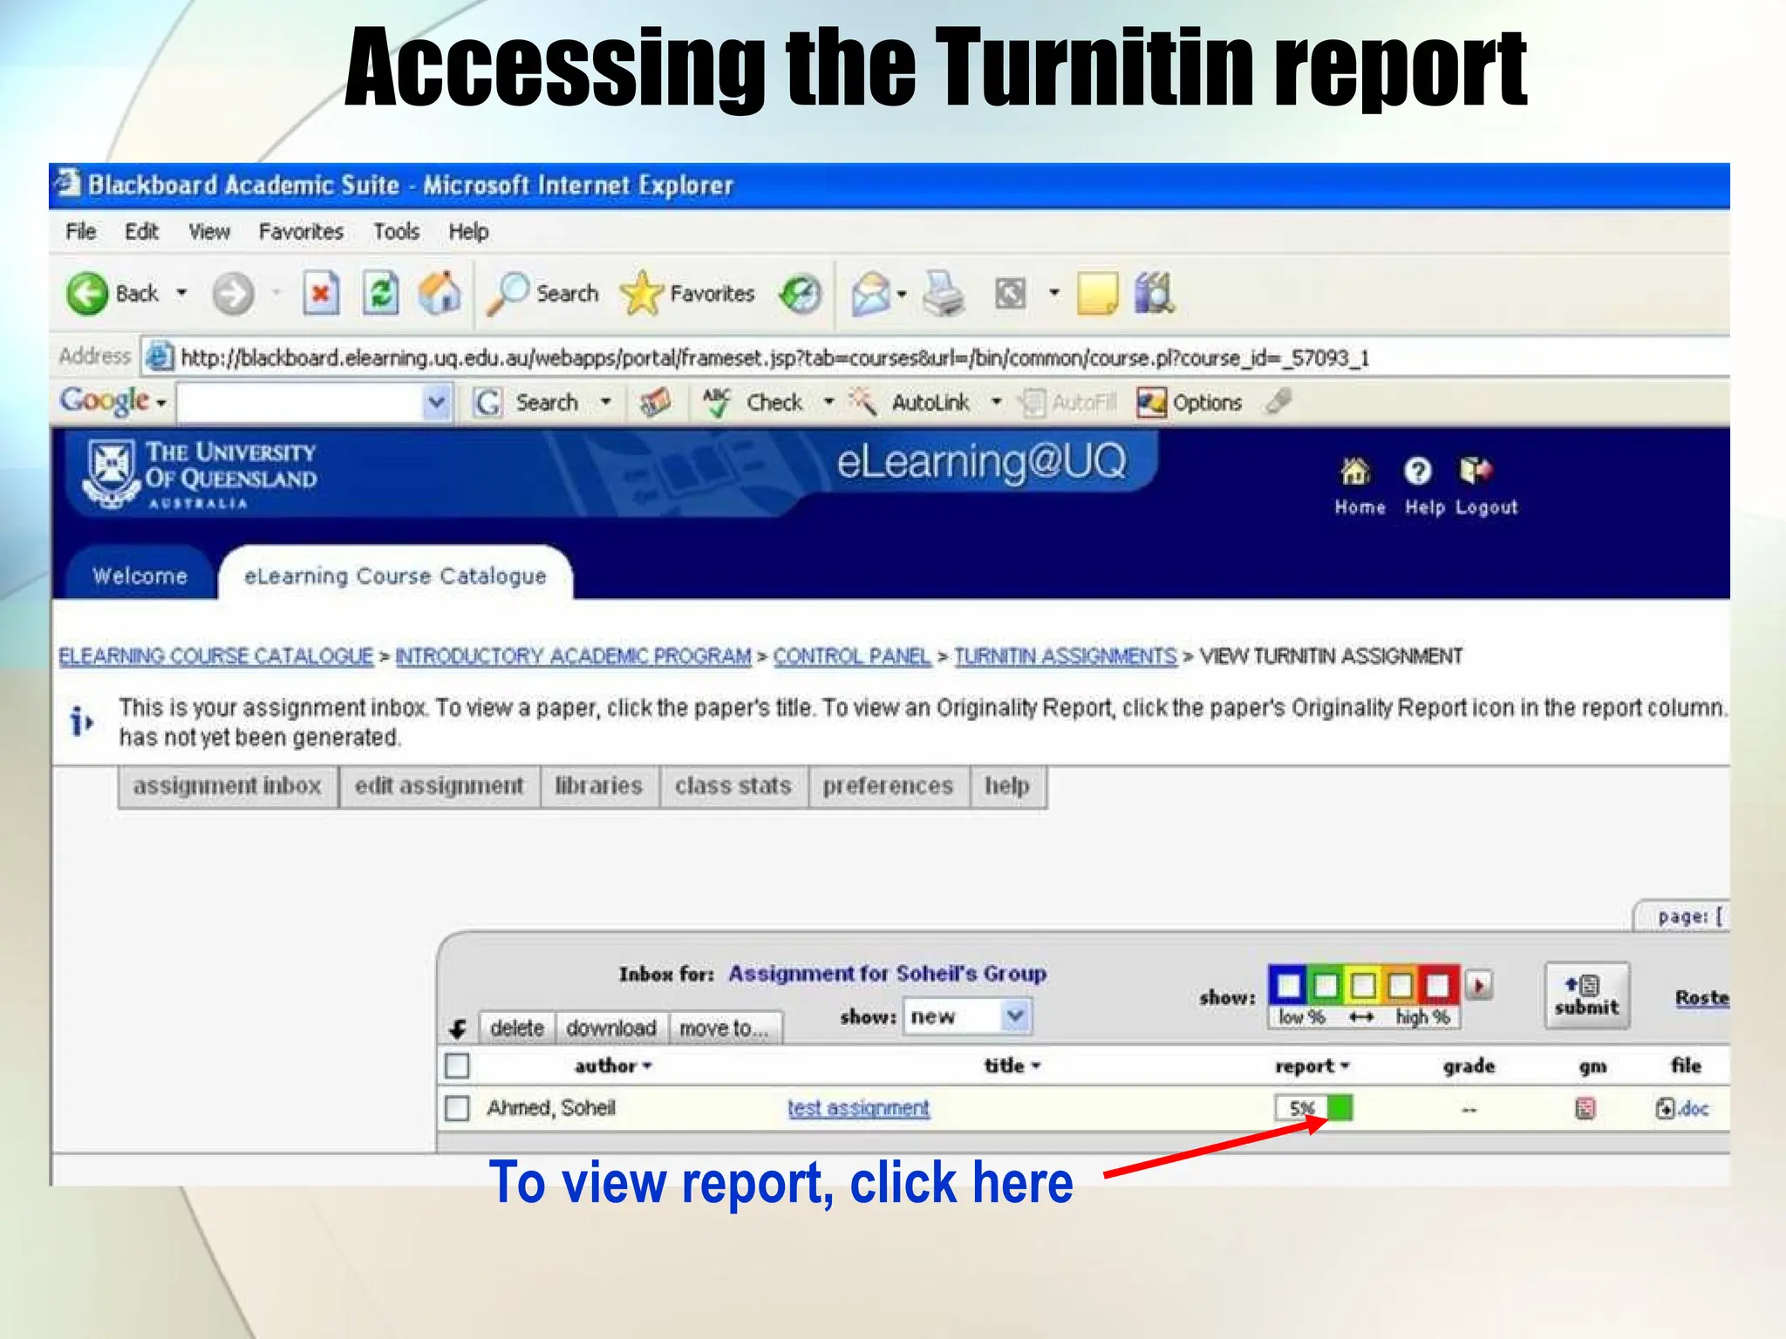Open the Edit menu
This screenshot has height=1339, width=1786.
[141, 232]
